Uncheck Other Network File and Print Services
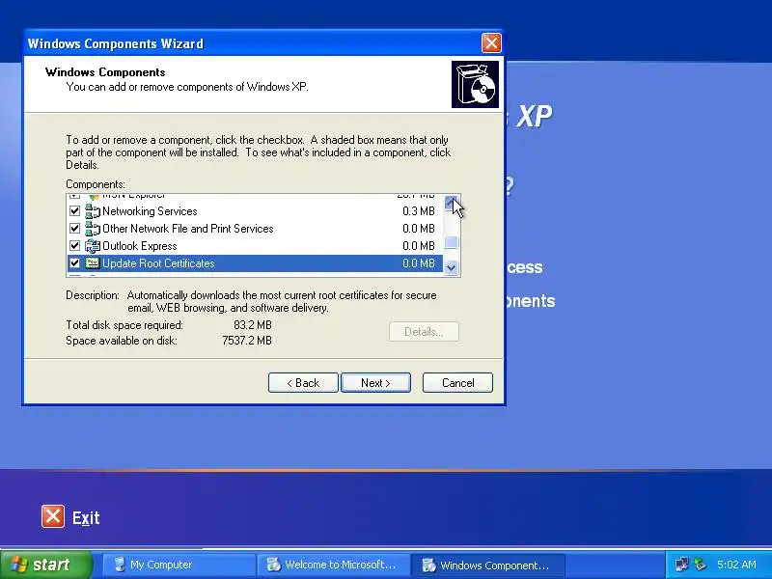Image resolution: width=772 pixels, height=579 pixels. (75, 229)
